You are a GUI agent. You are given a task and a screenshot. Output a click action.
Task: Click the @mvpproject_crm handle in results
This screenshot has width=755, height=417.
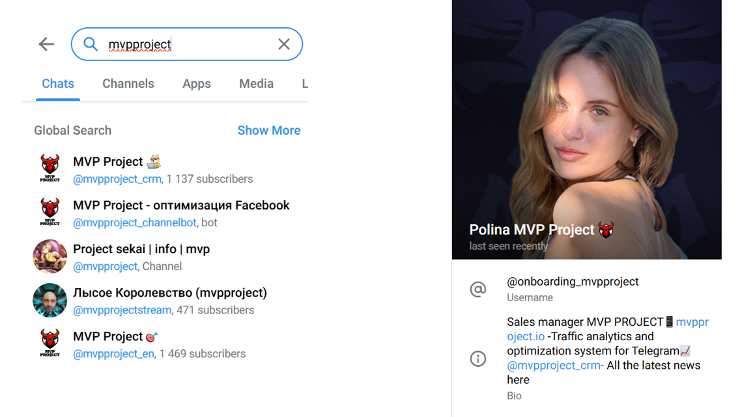[x=117, y=179]
